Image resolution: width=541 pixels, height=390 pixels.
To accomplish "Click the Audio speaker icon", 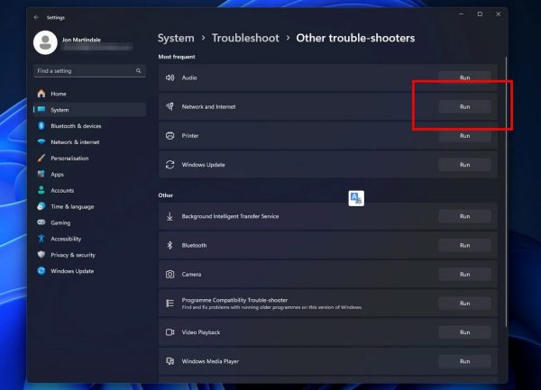I will [170, 77].
